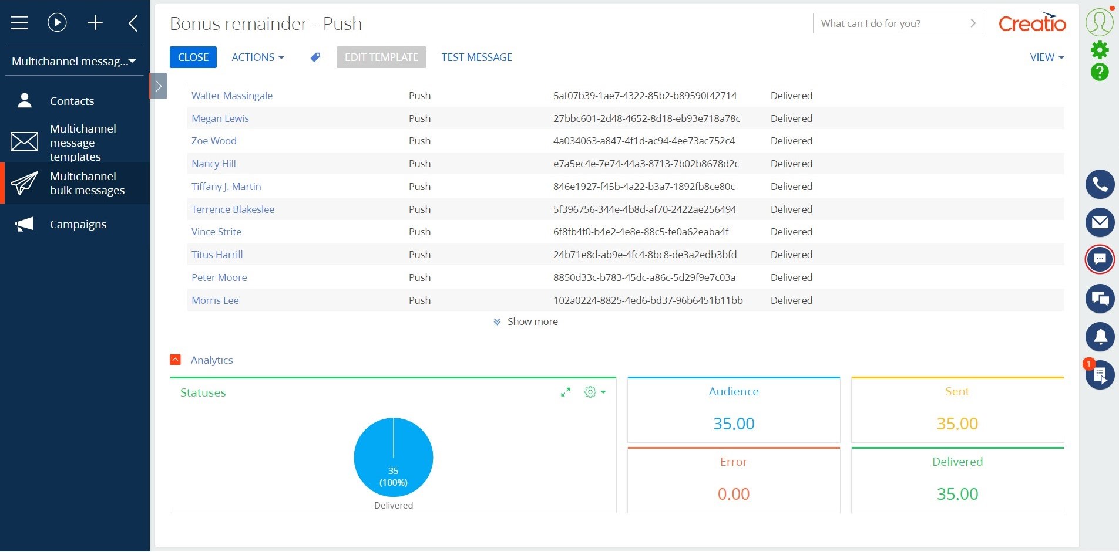Create a new record with plus icon

pyautogui.click(x=96, y=22)
